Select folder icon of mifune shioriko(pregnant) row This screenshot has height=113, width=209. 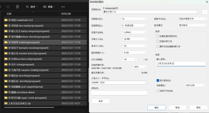pyautogui.click(x=6, y=37)
